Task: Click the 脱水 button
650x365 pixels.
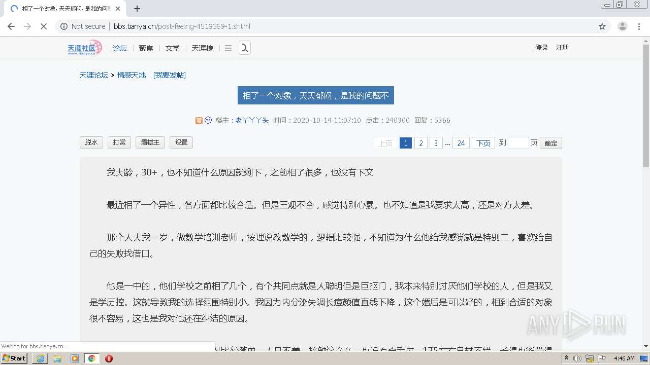Action: pos(91,142)
